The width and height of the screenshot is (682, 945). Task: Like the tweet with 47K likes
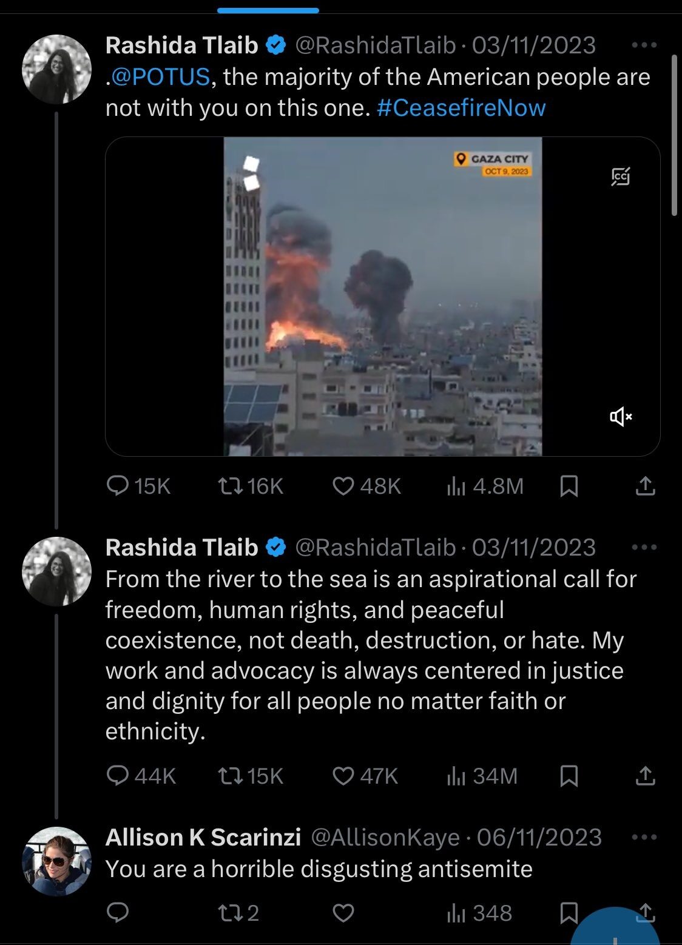coord(343,776)
